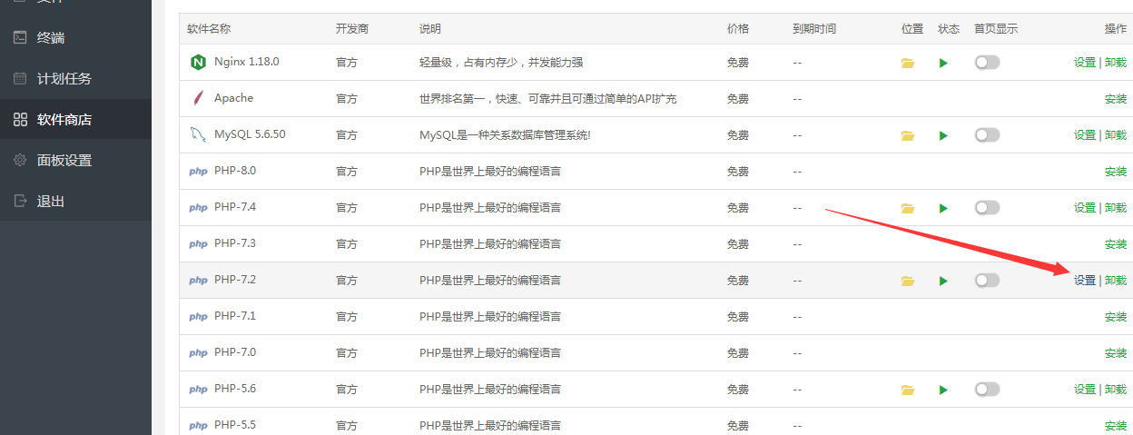Click the MySQL dolphin icon
1133x435 pixels.
point(198,134)
